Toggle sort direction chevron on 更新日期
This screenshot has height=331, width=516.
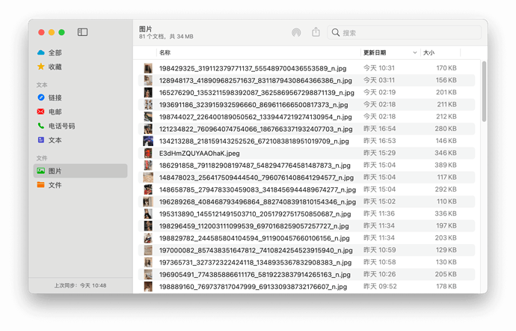pyautogui.click(x=414, y=52)
